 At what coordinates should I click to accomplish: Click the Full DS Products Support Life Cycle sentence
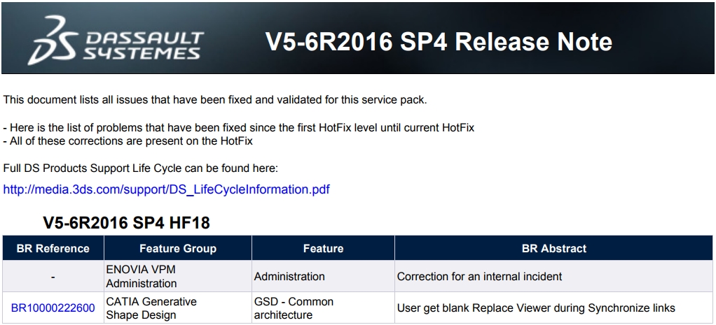tap(141, 168)
